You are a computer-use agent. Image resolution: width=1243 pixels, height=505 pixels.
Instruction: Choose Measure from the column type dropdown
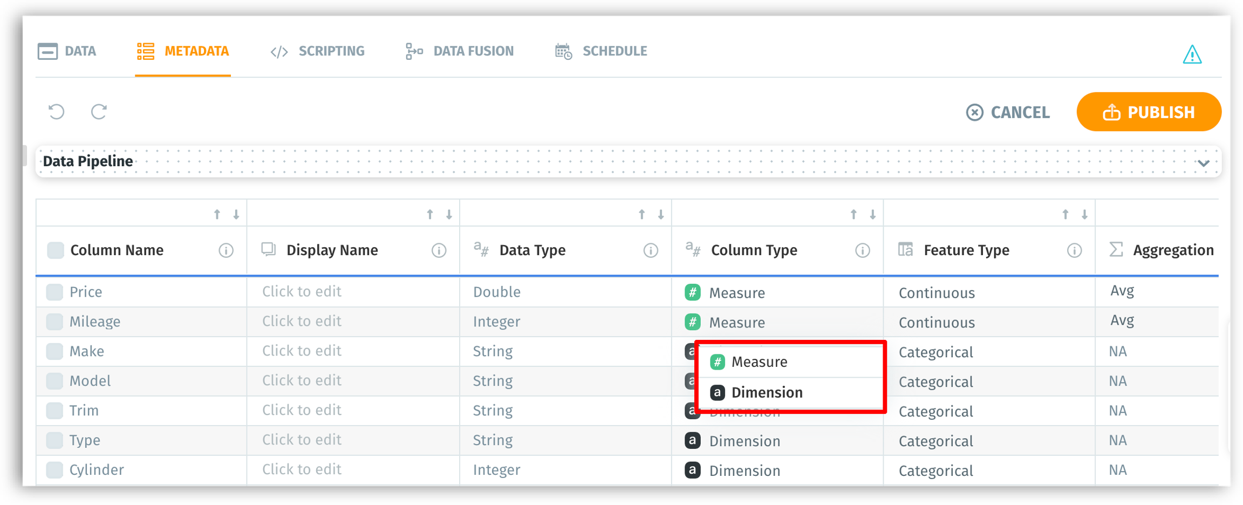tap(759, 362)
